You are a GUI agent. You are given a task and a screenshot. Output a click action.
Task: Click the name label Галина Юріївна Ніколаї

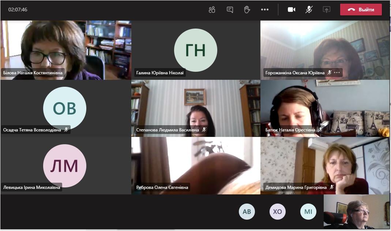click(160, 72)
